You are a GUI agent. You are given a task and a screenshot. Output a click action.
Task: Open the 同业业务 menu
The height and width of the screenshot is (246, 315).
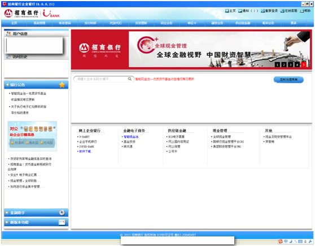click(167, 23)
